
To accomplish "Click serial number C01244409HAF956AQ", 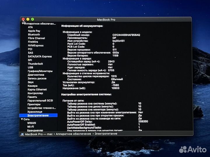I will [126, 35].
